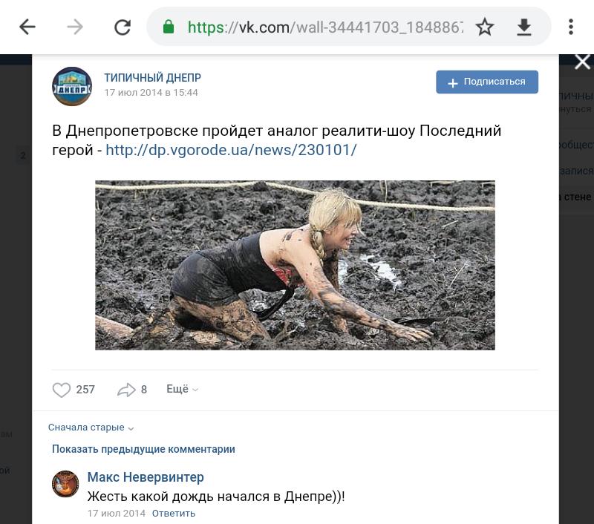Bookmark the page with the star icon
This screenshot has height=524, width=594.
pyautogui.click(x=485, y=27)
